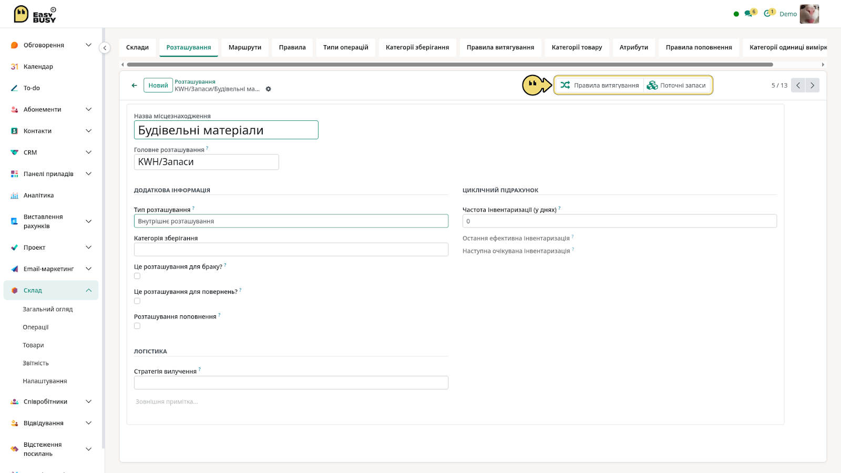Open the Тип розташування dropdown
This screenshot has width=841, height=473.
(x=291, y=221)
